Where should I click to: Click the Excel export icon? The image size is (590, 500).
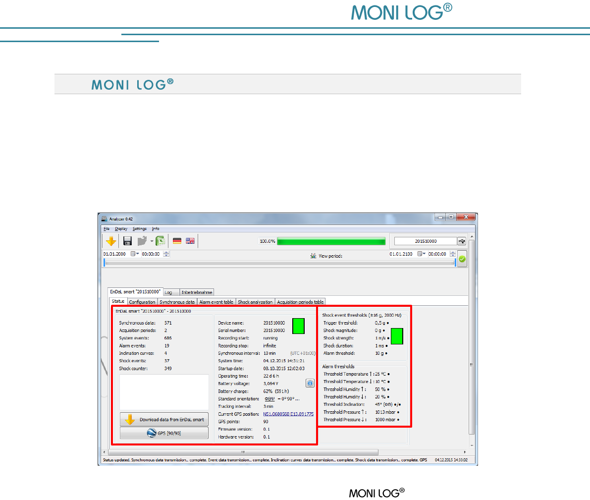[x=161, y=241]
